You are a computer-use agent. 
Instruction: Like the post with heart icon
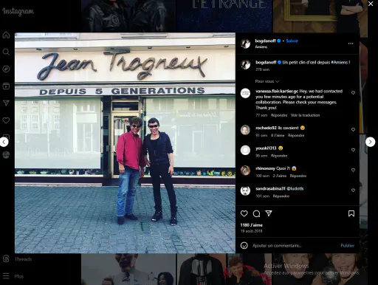point(244,213)
